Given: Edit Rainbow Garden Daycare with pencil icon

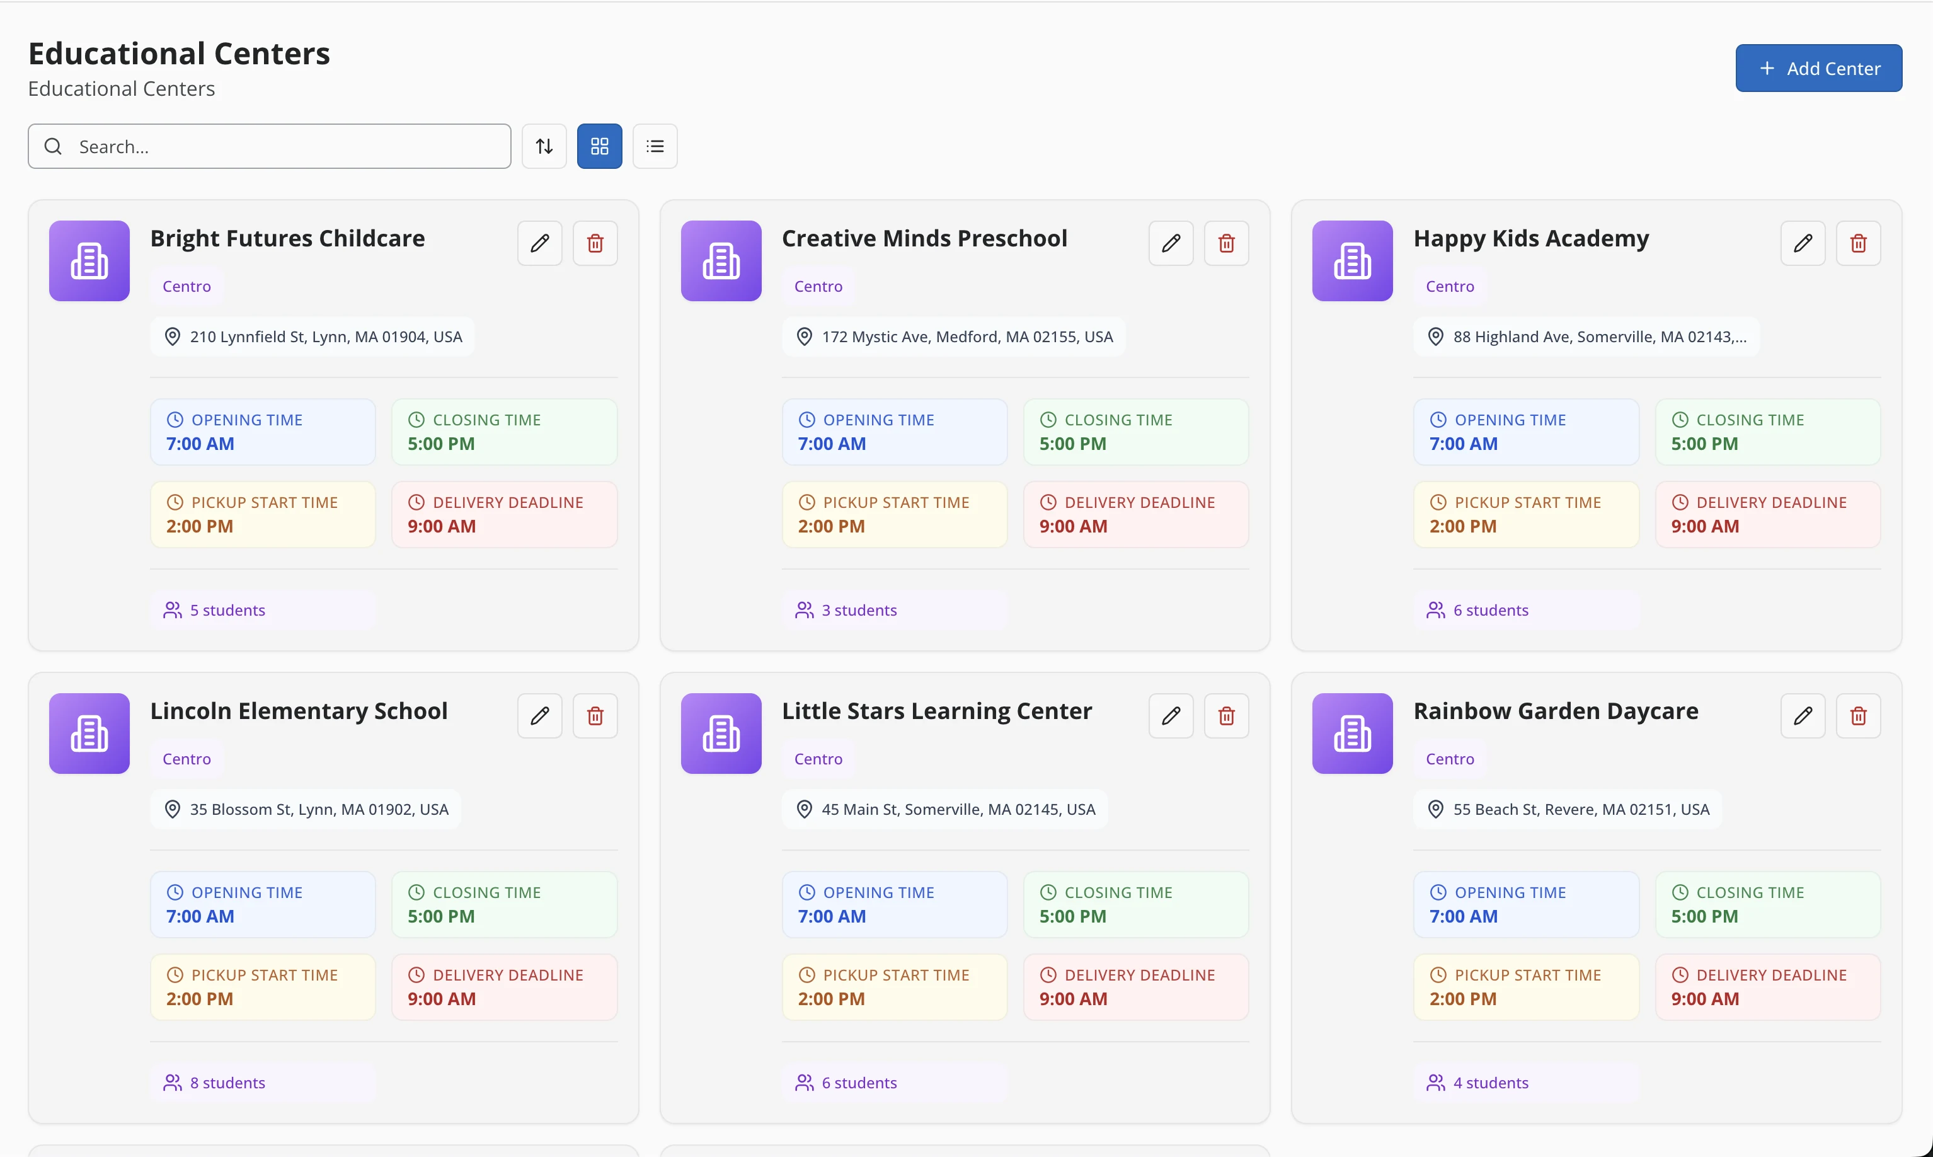Looking at the screenshot, I should pos(1803,716).
